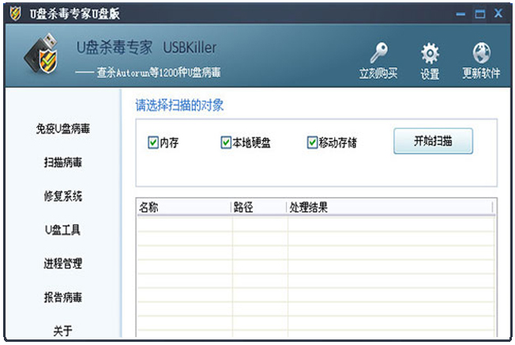Viewport: 515px width, 345px height.
Task: Close the USBKiller window
Action: [498, 13]
